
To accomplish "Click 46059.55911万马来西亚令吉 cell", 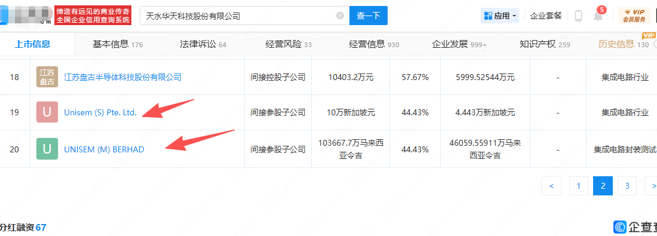I will click(x=485, y=149).
